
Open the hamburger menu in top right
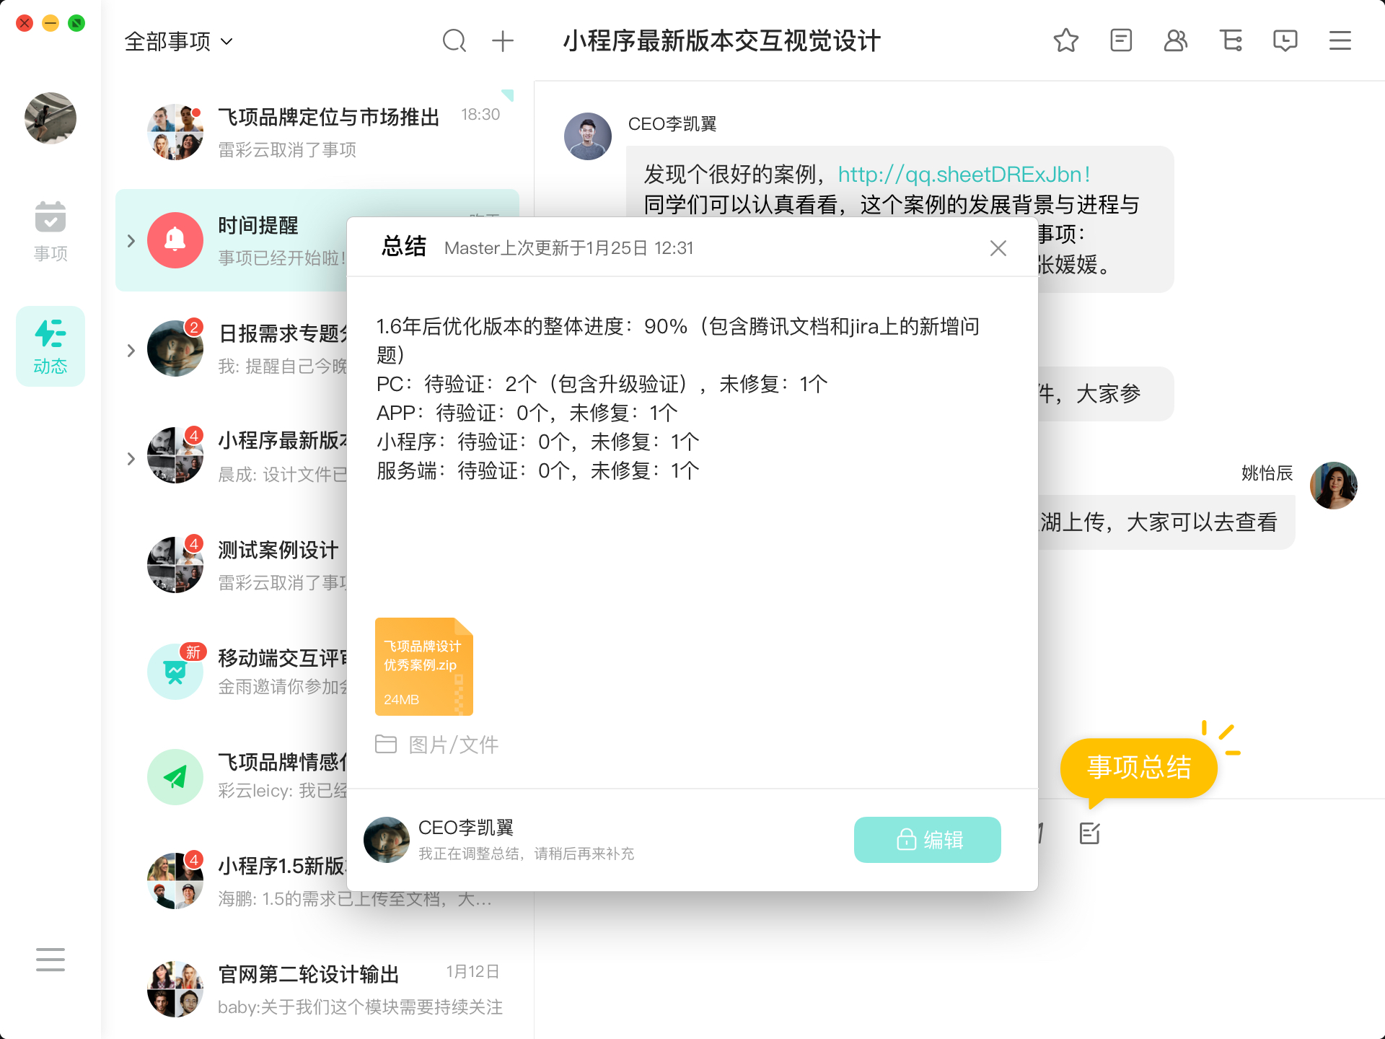1340,40
